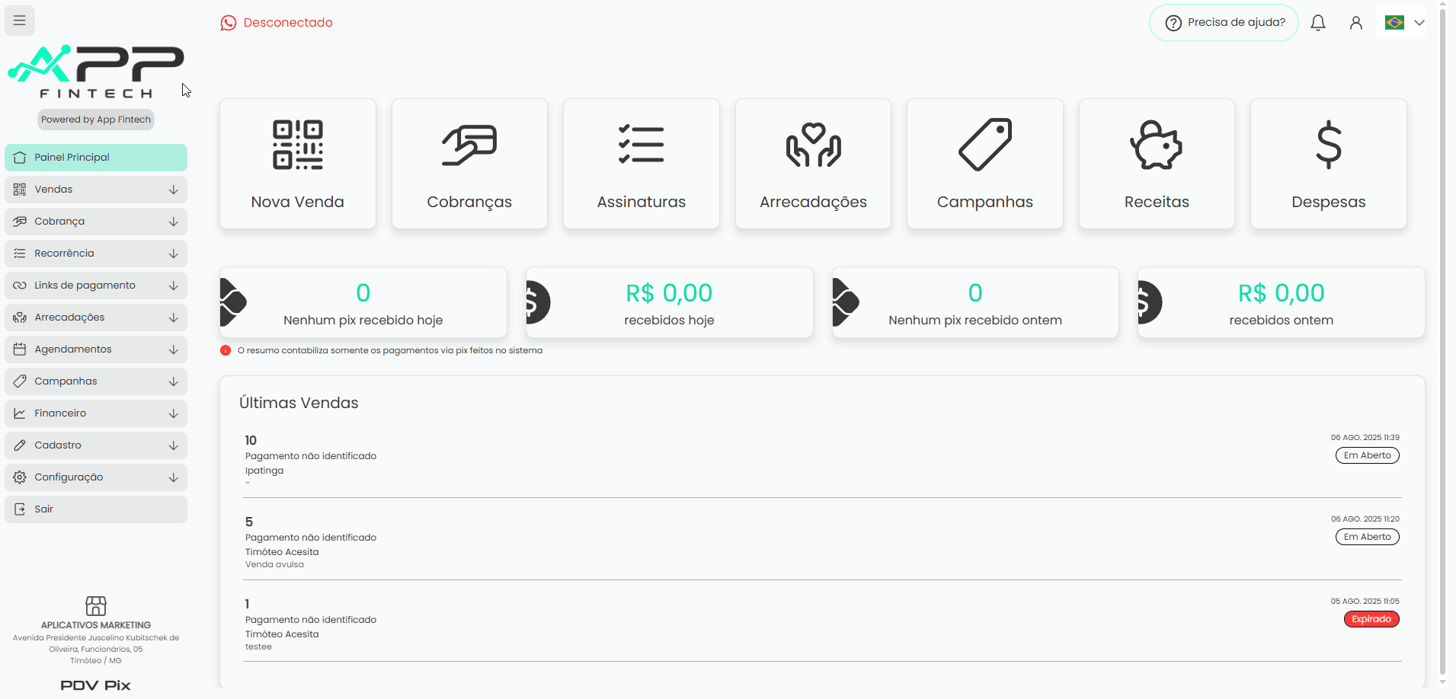Click the Precisa de ajuda? button
1456x699 pixels.
click(1224, 23)
